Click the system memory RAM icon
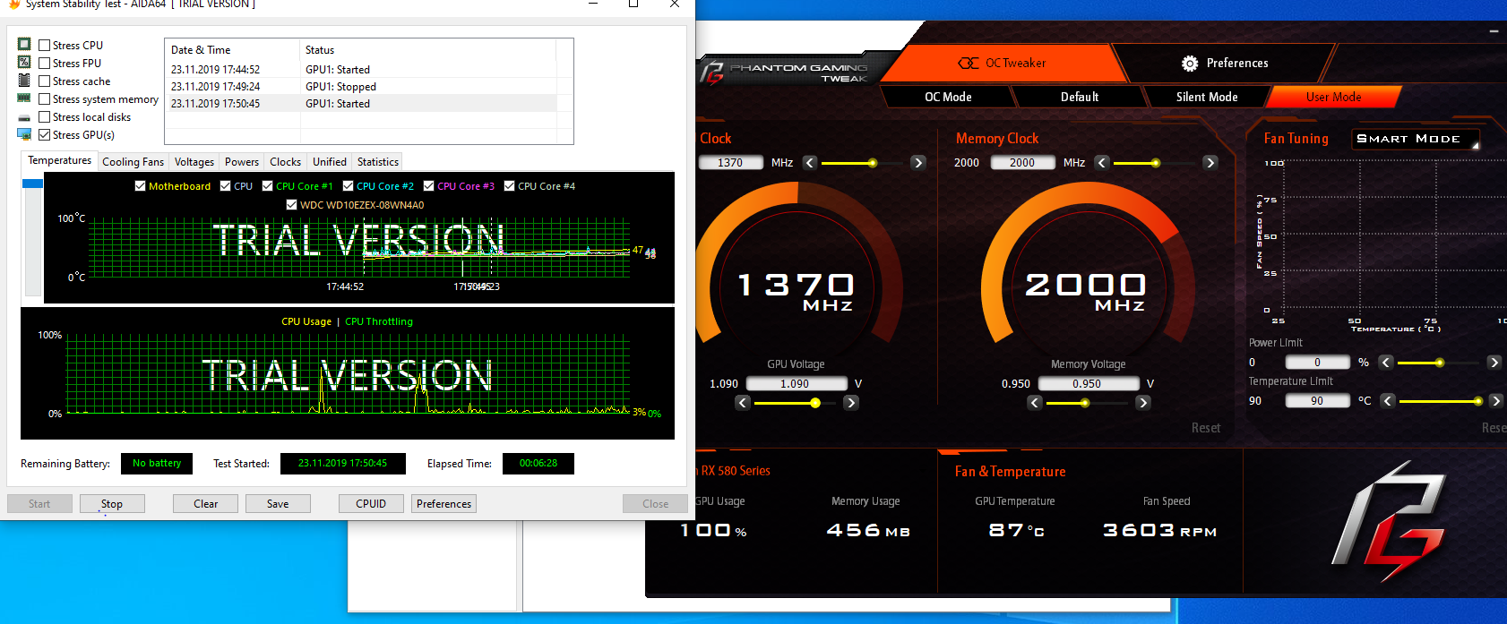Viewport: 1507px width, 624px height. click(x=24, y=98)
